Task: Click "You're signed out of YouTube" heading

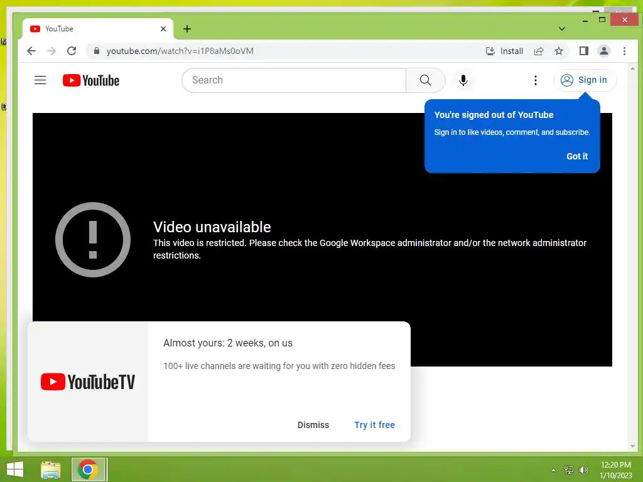Action: point(494,115)
